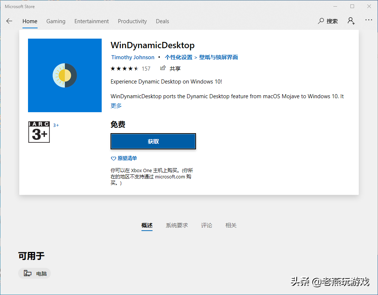Open the 评论 reviews section tab
Viewport: 378px width, 295px height.
coord(206,225)
